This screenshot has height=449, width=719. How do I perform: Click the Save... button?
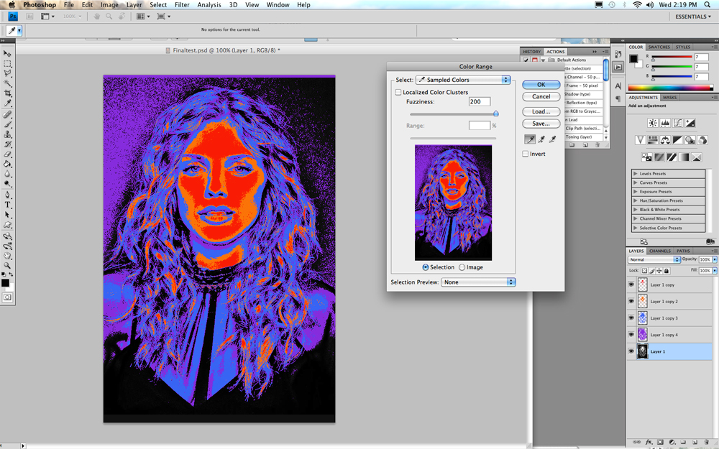541,124
